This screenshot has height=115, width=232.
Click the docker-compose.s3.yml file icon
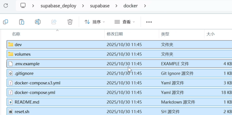coord(10,83)
